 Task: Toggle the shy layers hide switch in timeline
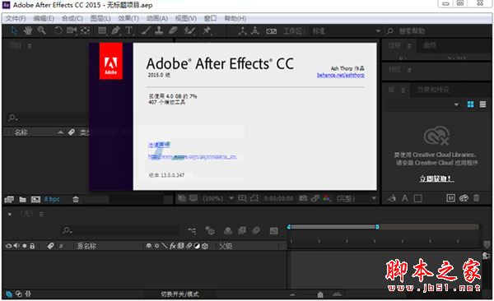pos(228,231)
